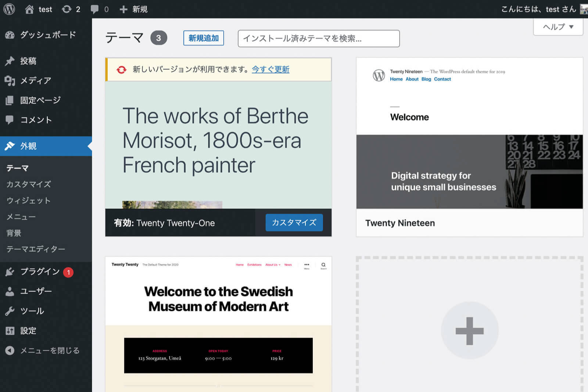Click こんにちは、test さん account link

pos(538,9)
